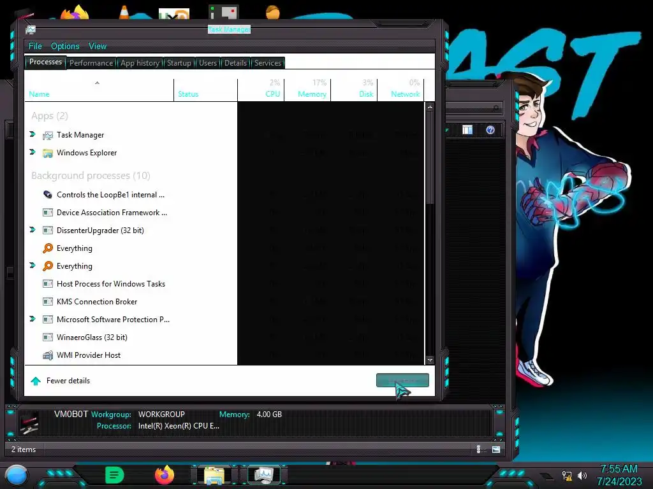The height and width of the screenshot is (489, 653).
Task: Click the KMS Connection Broker icon
Action: coord(48,301)
